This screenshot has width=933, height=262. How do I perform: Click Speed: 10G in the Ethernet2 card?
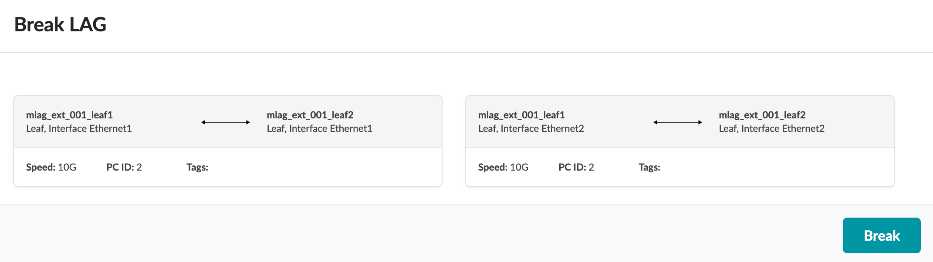point(503,167)
